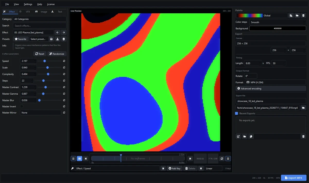Delete the palette with trash icon
This screenshot has width=309, height=183.
point(303,15)
